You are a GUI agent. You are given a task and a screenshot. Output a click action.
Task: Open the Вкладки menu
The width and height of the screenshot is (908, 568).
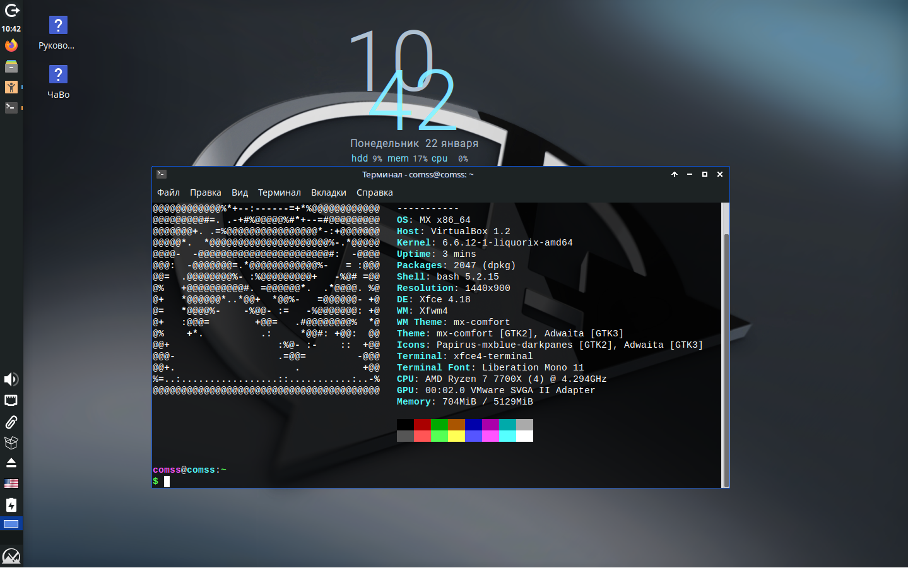[x=329, y=192]
